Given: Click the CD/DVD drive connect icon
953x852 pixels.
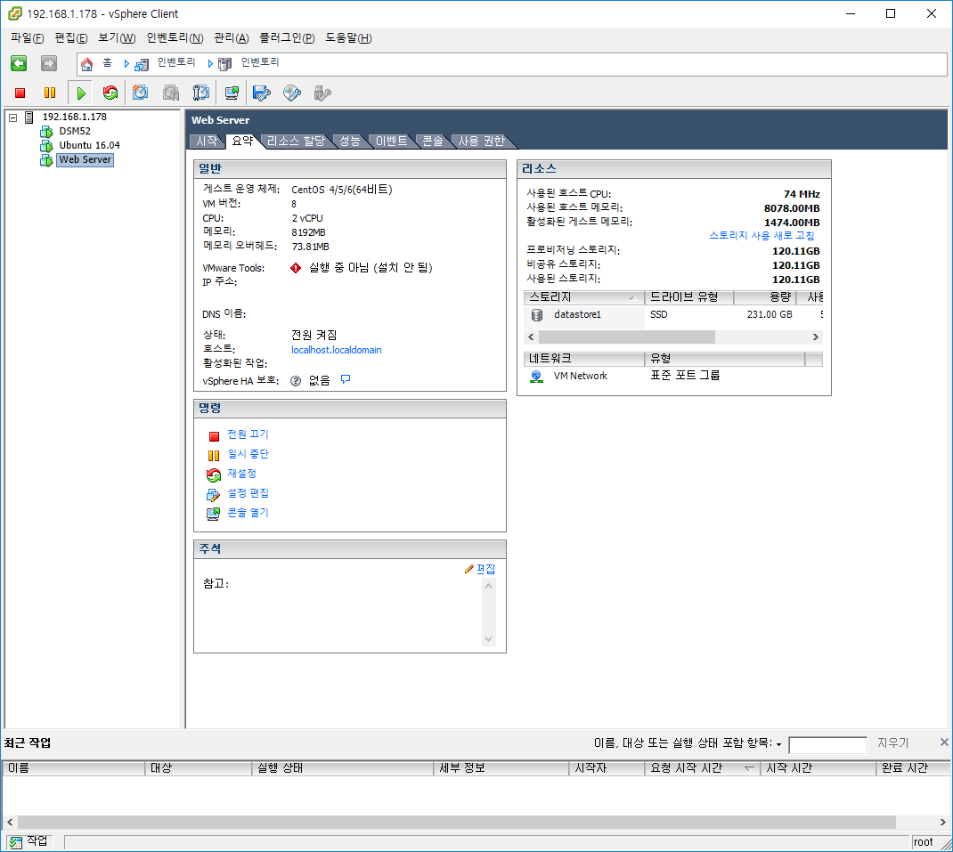Looking at the screenshot, I should coord(291,93).
